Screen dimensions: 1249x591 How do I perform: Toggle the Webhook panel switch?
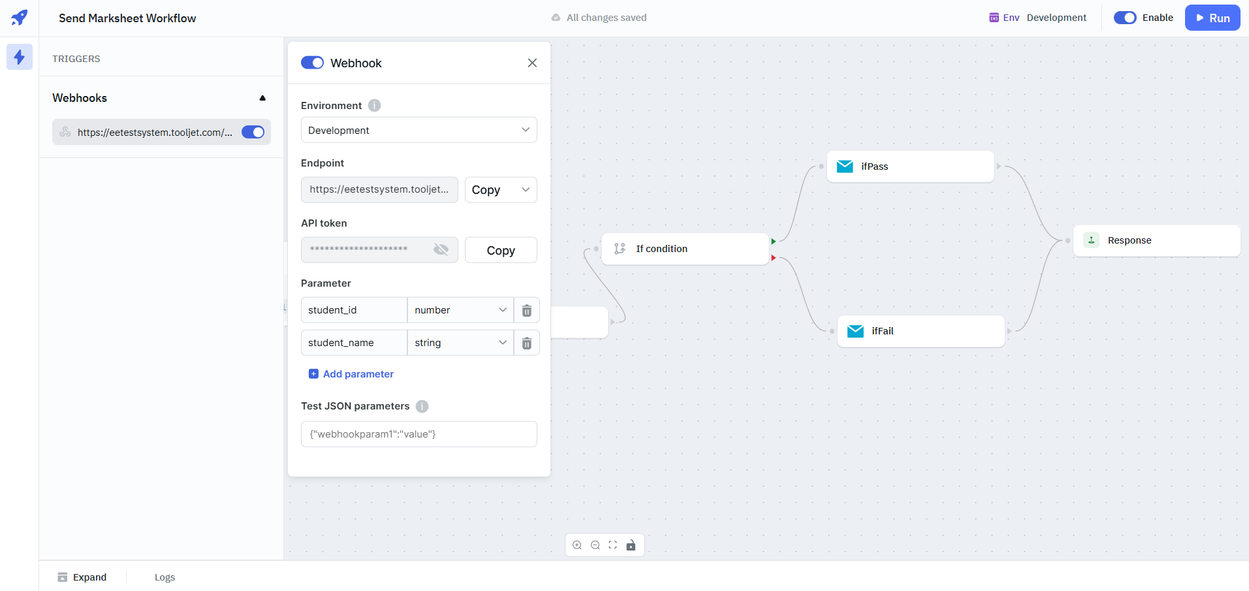tap(312, 63)
